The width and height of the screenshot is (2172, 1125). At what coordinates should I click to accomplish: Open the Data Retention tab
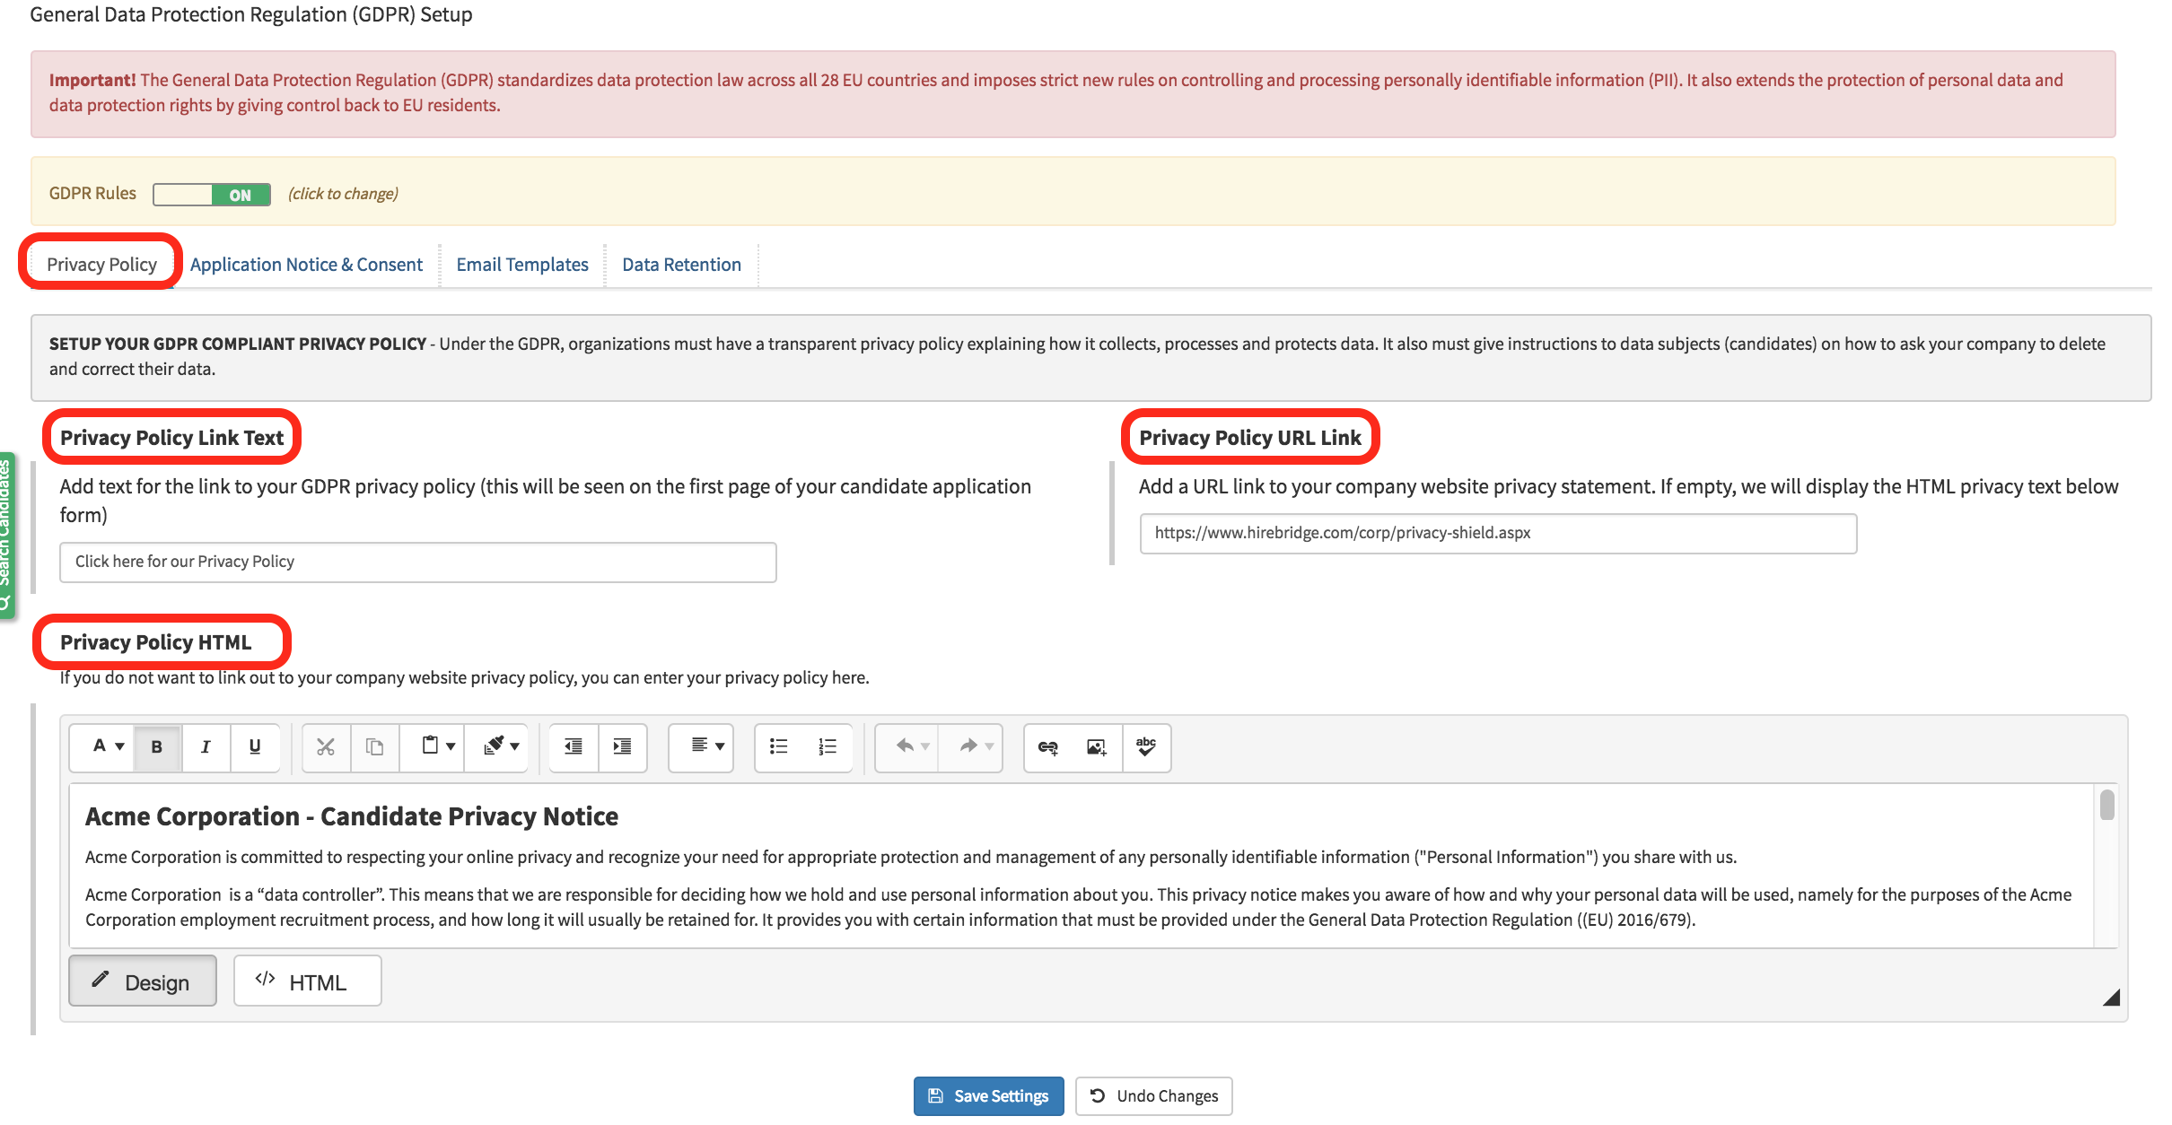(682, 264)
